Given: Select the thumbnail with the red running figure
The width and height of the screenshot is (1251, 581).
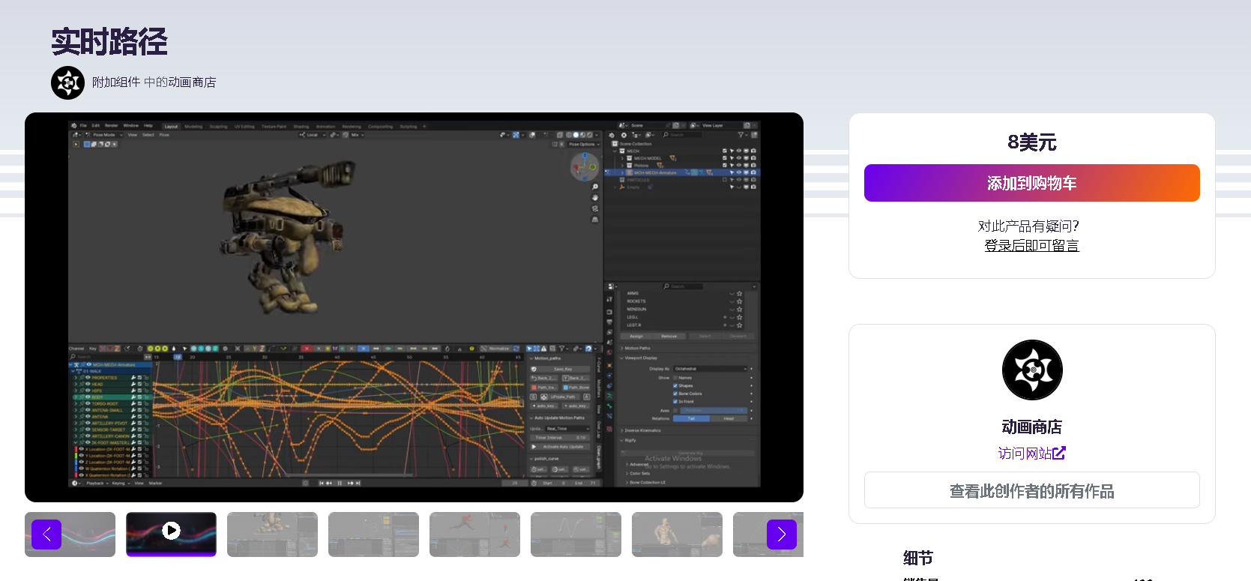Looking at the screenshot, I should click(474, 535).
